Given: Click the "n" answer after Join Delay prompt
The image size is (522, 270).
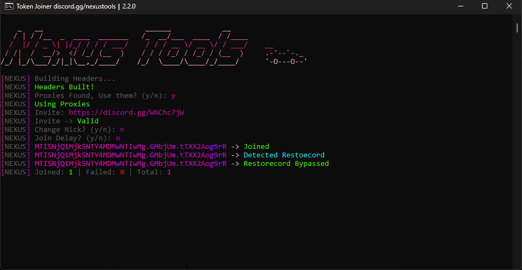Looking at the screenshot, I should pos(118,138).
